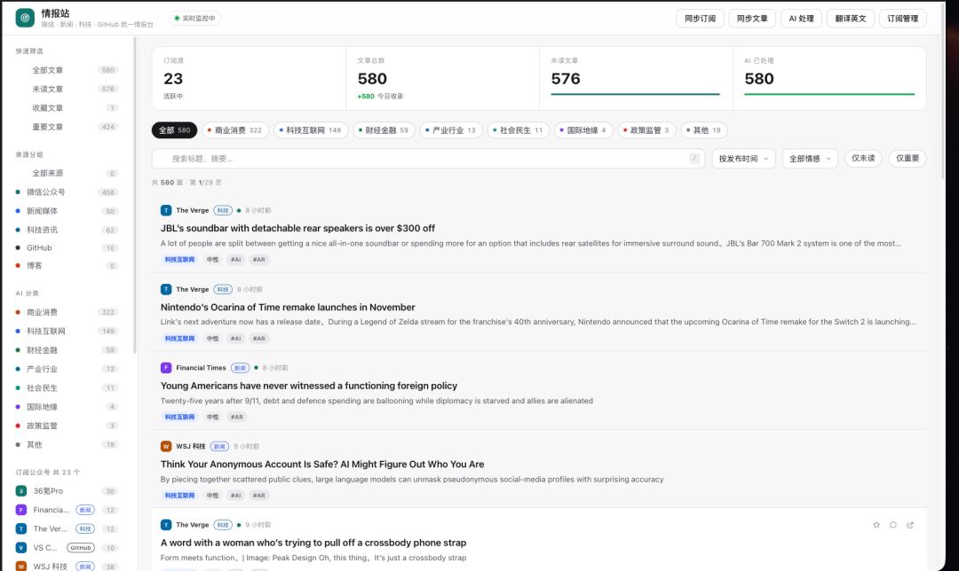Select the 财经金融 59 category tab
Viewport: 959px width, 571px height.
(x=384, y=130)
